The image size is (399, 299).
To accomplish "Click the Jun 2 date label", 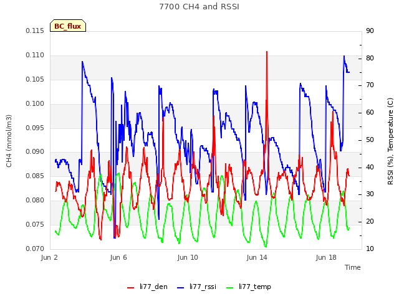I will [x=49, y=257].
